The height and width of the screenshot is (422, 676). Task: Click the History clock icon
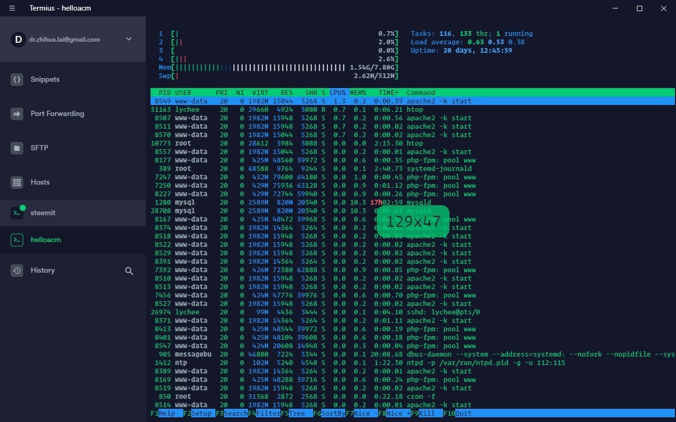(x=17, y=271)
